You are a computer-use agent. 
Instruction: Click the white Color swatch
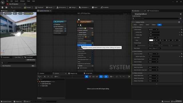click(x=151, y=40)
